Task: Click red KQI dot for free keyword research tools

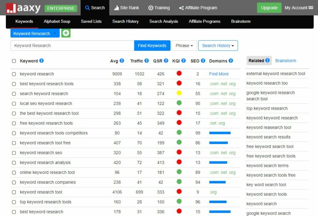Action: coord(179,122)
